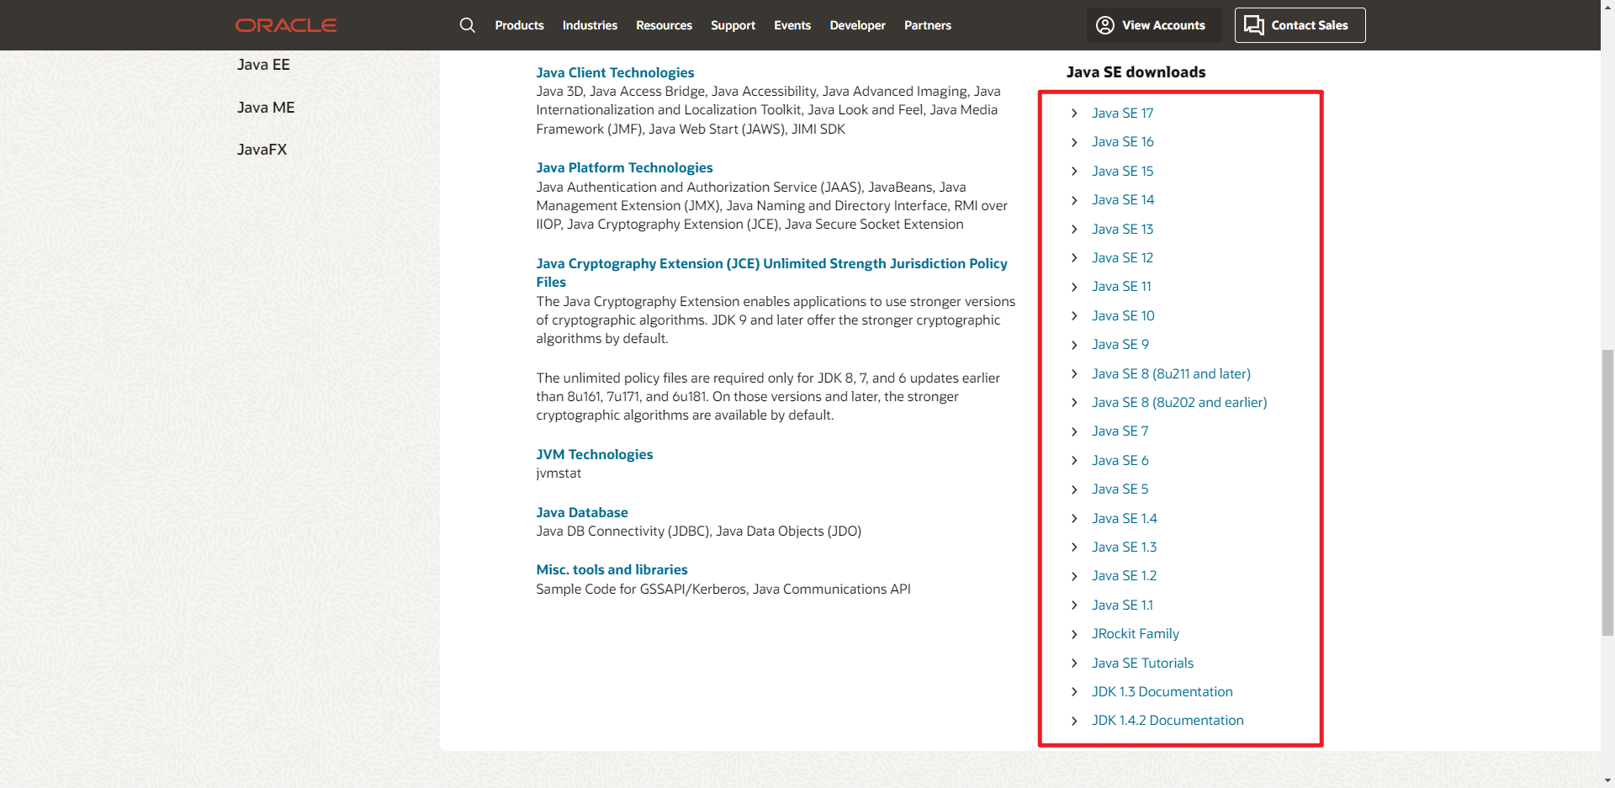The image size is (1615, 788).
Task: Open the Java SE 1.4 download link
Action: 1125,518
